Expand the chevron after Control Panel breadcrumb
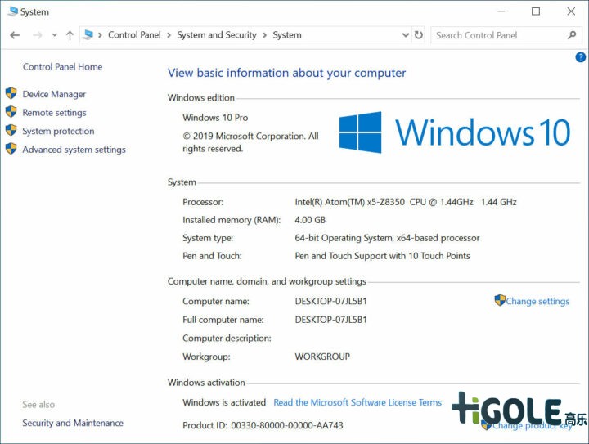The image size is (589, 444). (169, 35)
